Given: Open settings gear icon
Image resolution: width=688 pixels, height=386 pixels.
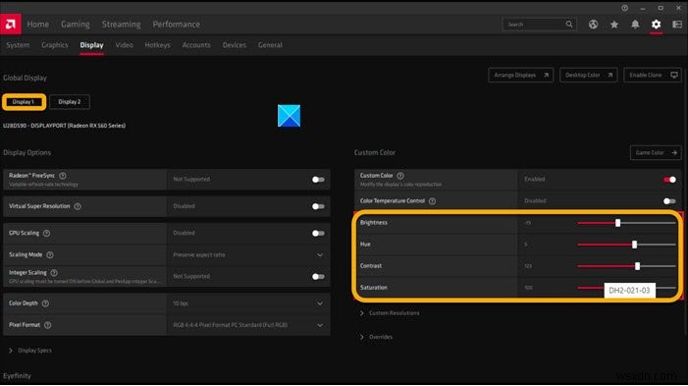Looking at the screenshot, I should [656, 25].
